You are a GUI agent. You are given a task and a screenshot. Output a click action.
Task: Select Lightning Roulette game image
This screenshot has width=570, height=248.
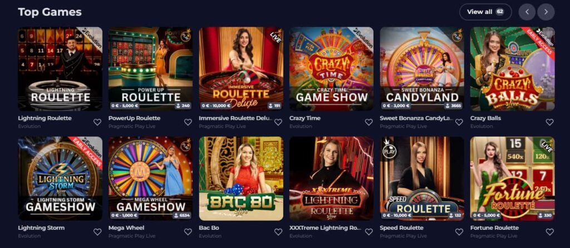click(60, 68)
